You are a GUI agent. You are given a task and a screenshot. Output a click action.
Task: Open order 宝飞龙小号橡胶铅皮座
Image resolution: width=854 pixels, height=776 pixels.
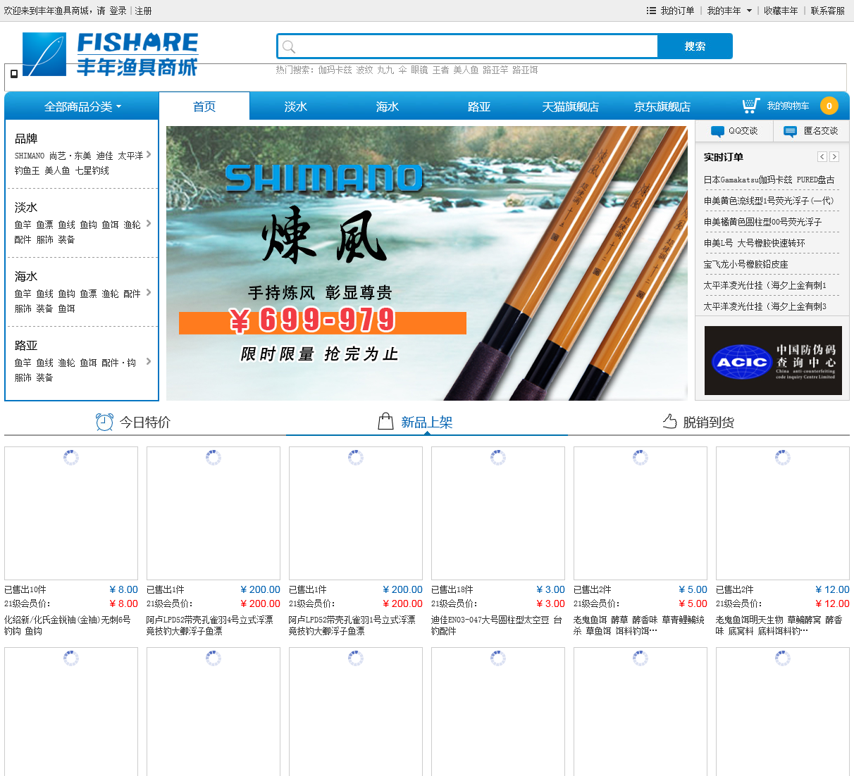tap(745, 264)
